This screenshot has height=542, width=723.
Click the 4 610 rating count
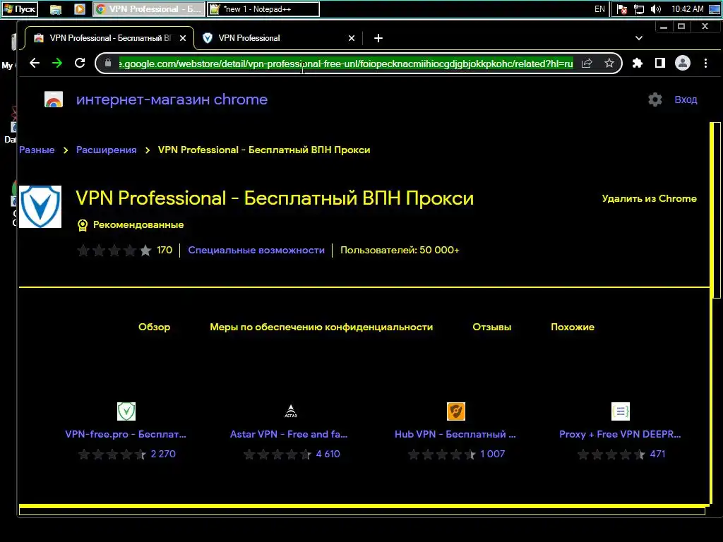328,454
